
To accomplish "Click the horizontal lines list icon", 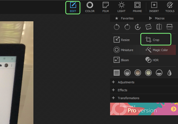I will point(117,73).
